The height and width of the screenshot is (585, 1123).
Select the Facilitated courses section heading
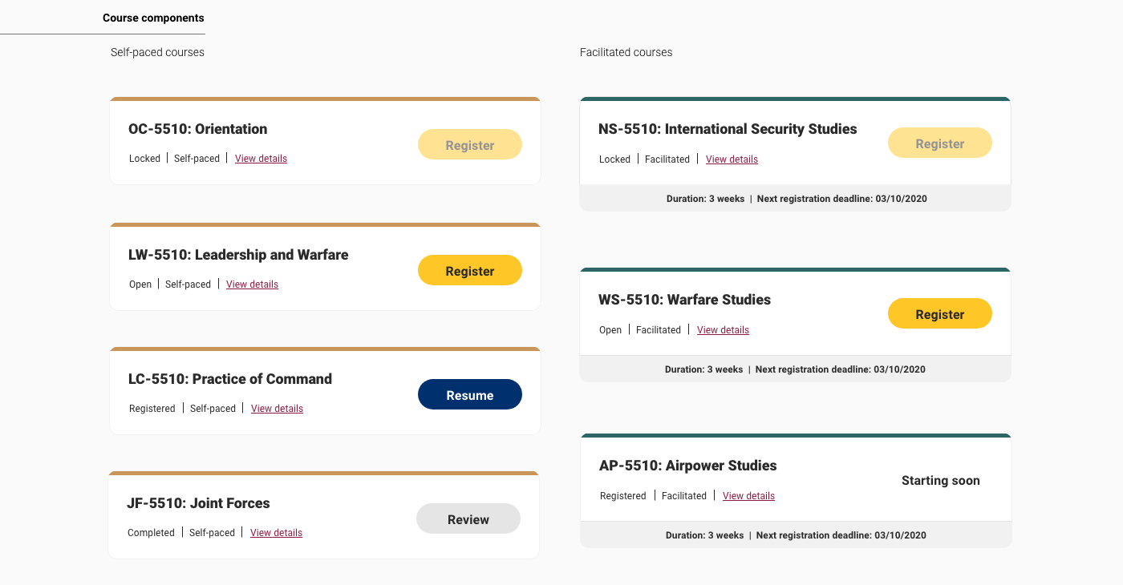click(x=626, y=52)
